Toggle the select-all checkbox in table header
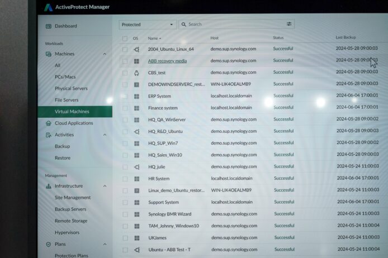This screenshot has height=258, width=388. tap(125, 39)
